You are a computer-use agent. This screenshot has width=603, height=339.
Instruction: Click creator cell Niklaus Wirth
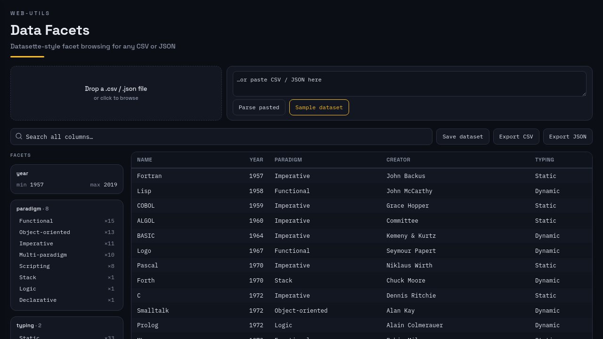click(x=409, y=266)
